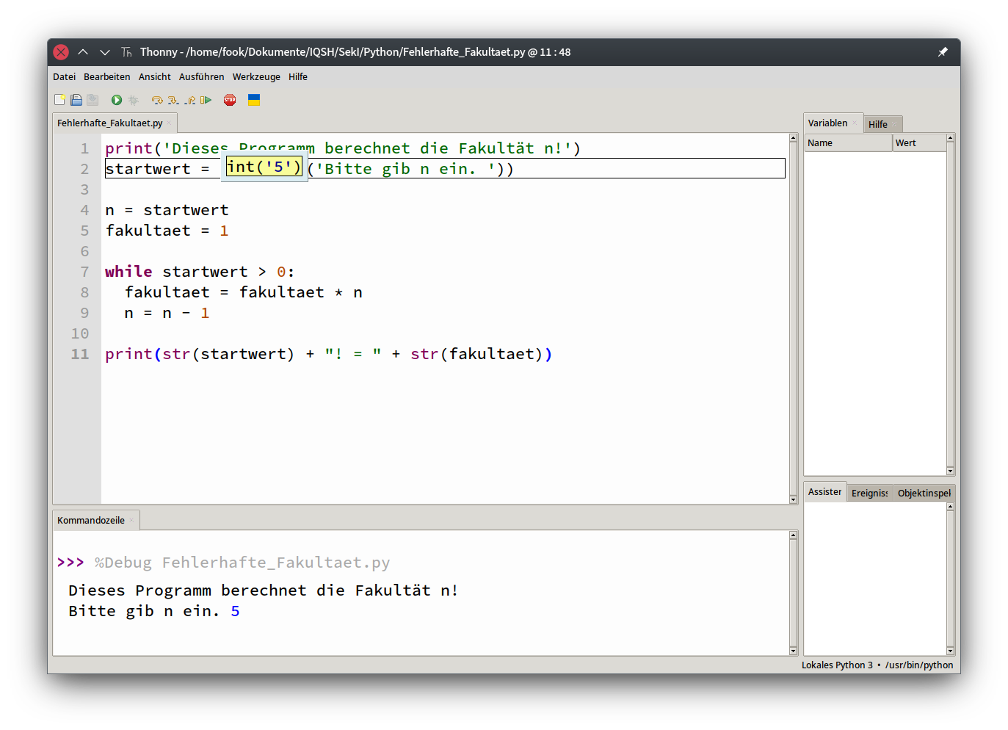Run the current script with green play
Screen dimensions: 1008x730
117,100
